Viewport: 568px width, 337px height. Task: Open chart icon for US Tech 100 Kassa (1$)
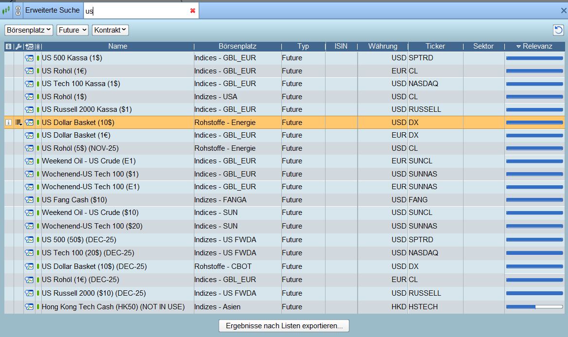point(29,84)
